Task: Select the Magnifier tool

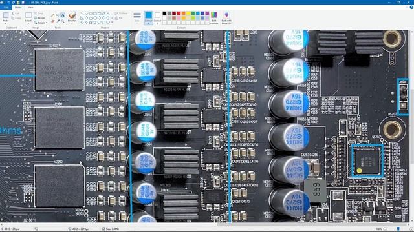Action: pos(63,21)
